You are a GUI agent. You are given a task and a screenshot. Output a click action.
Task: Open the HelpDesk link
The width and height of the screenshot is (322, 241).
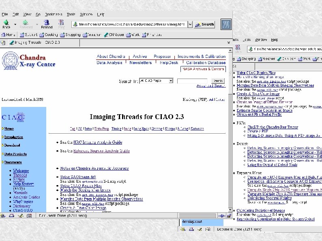pos(169,63)
